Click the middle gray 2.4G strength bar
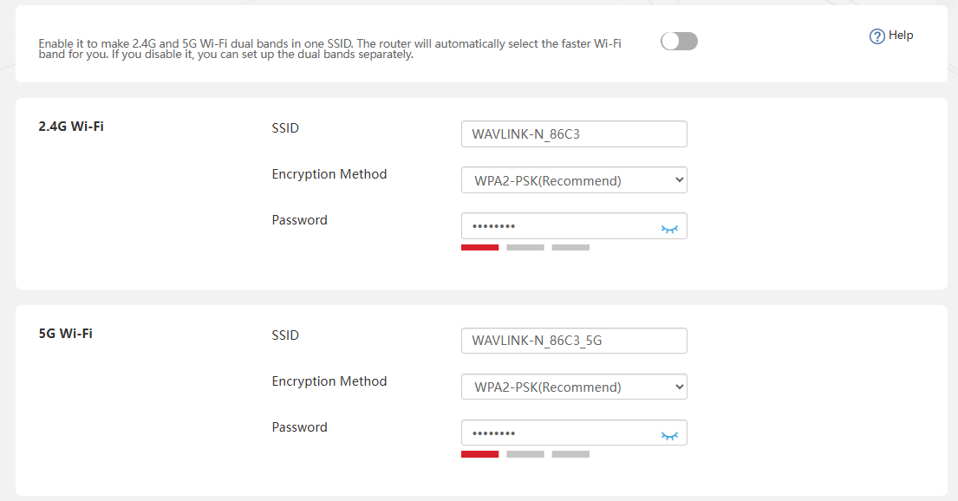Image resolution: width=958 pixels, height=501 pixels. point(525,247)
